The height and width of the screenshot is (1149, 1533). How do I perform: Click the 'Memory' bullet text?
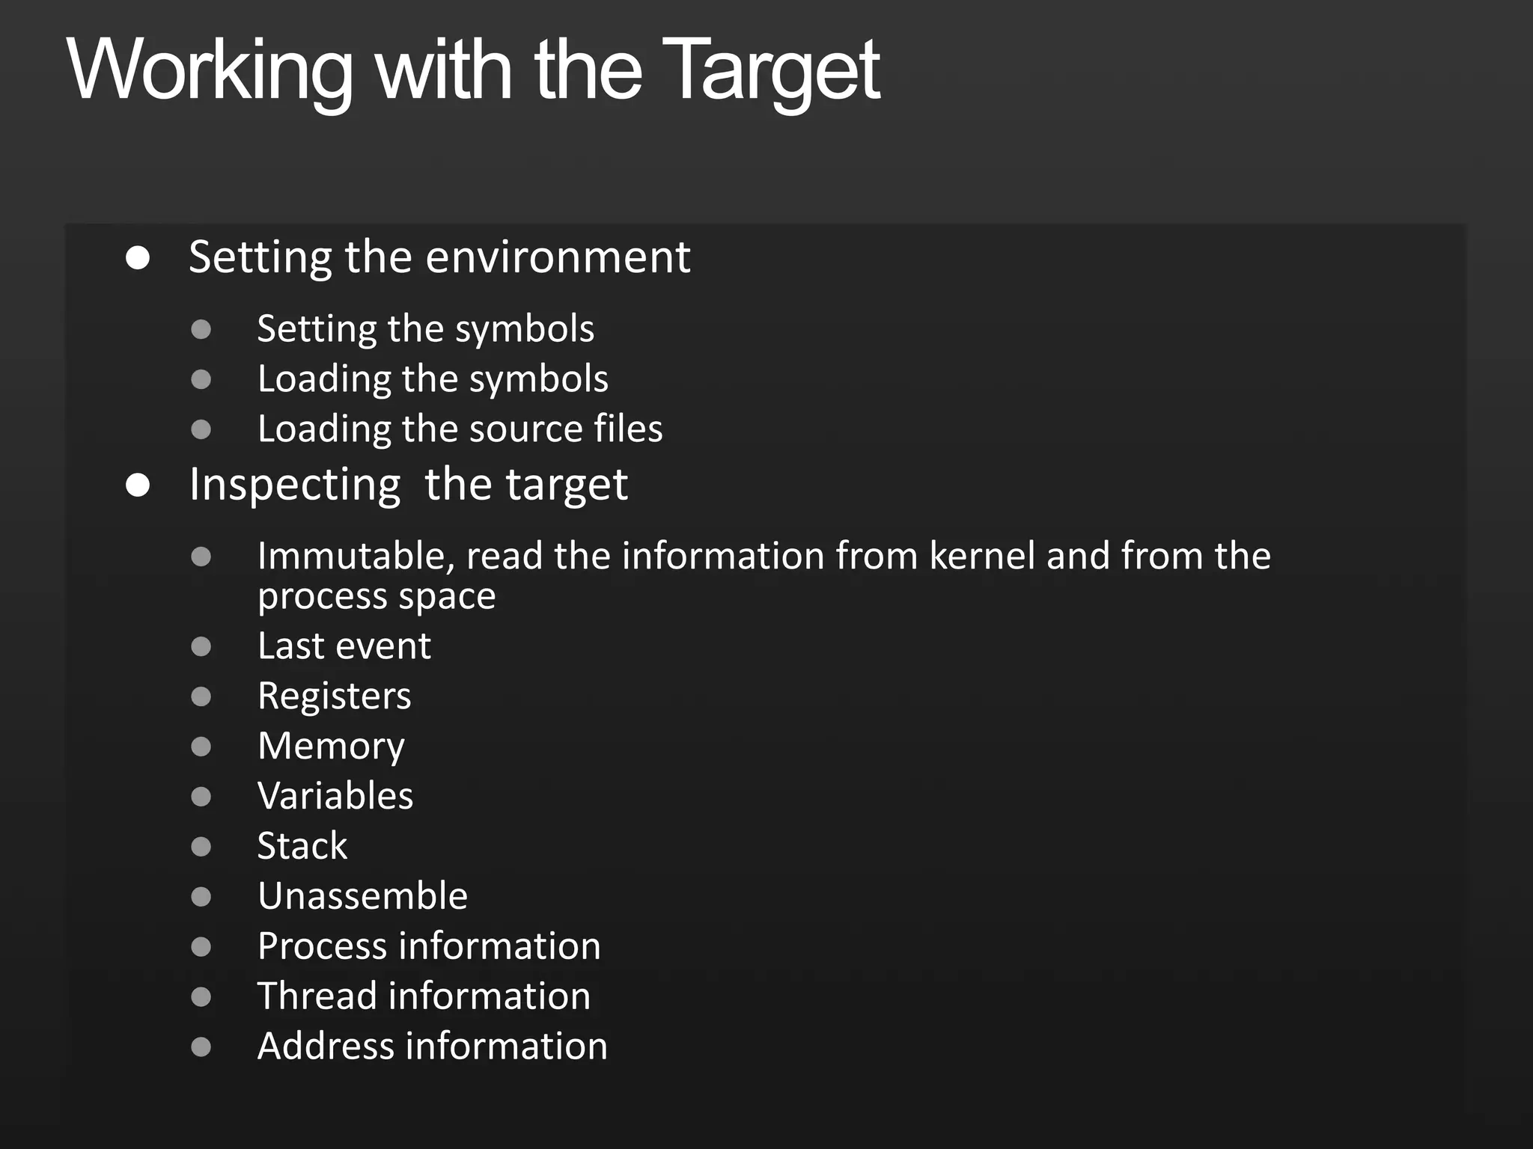[331, 747]
